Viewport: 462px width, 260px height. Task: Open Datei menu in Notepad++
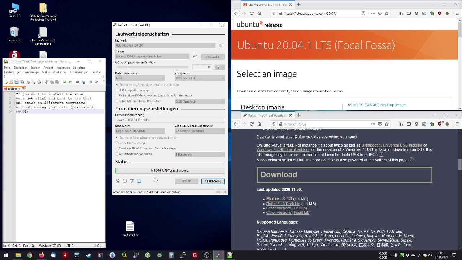coord(7,68)
